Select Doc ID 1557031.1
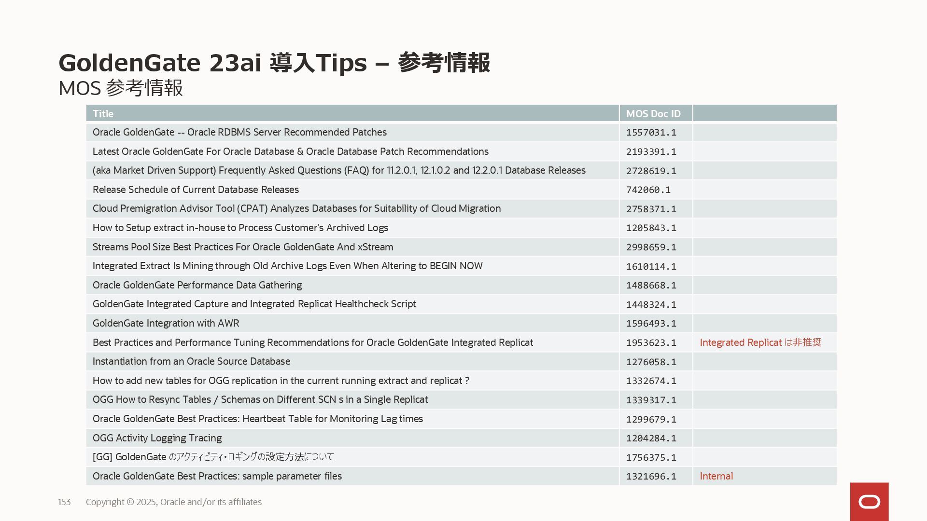 pos(651,133)
